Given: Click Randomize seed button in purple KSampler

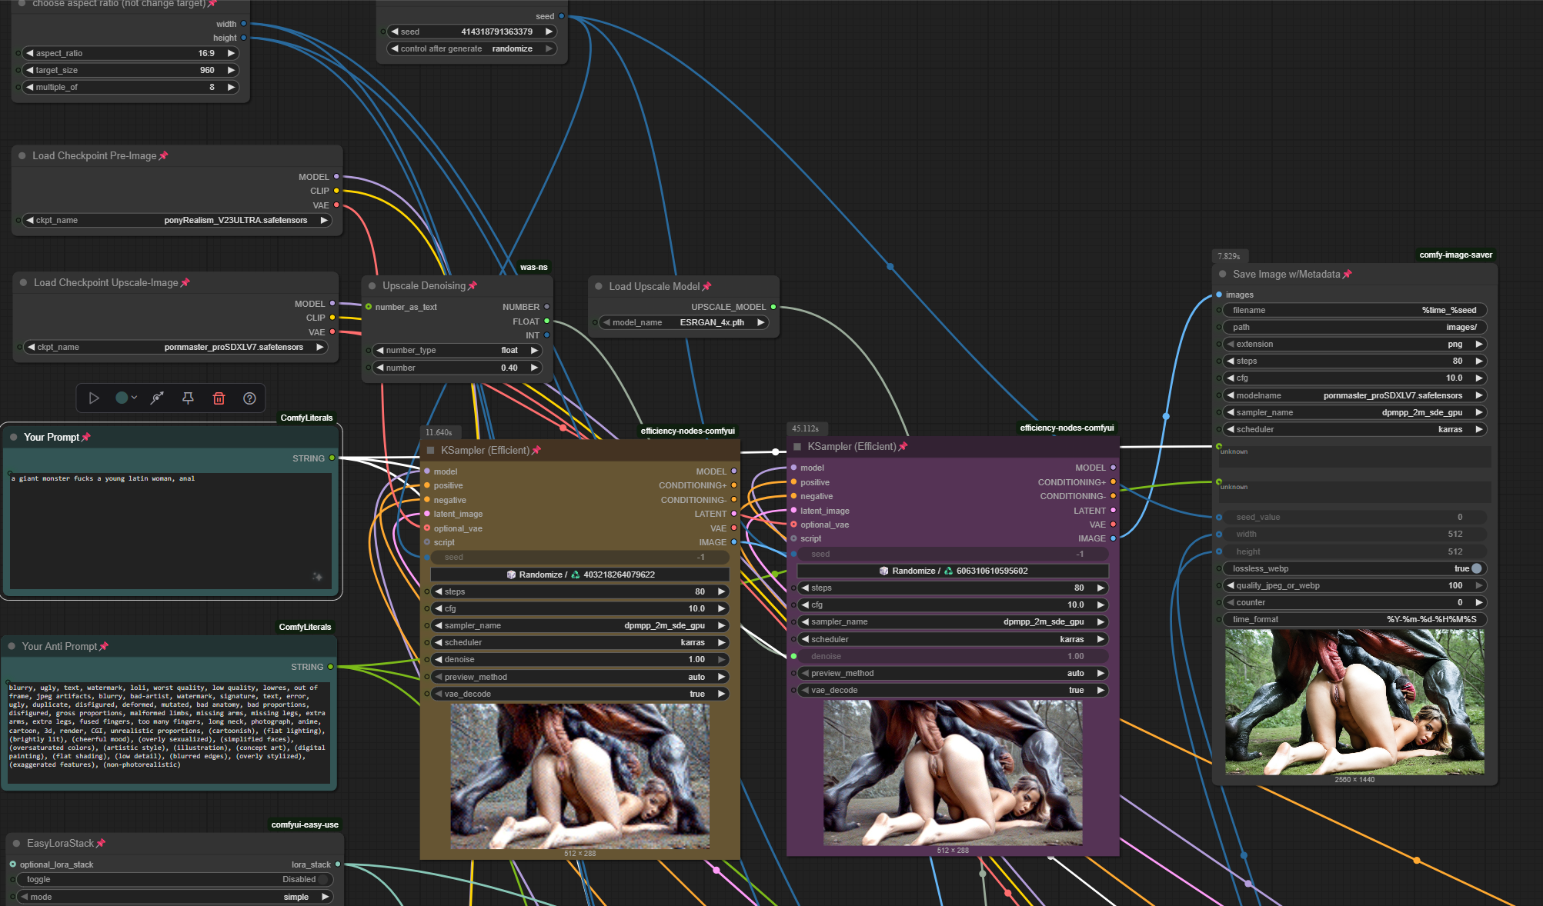Looking at the screenshot, I should click(953, 571).
